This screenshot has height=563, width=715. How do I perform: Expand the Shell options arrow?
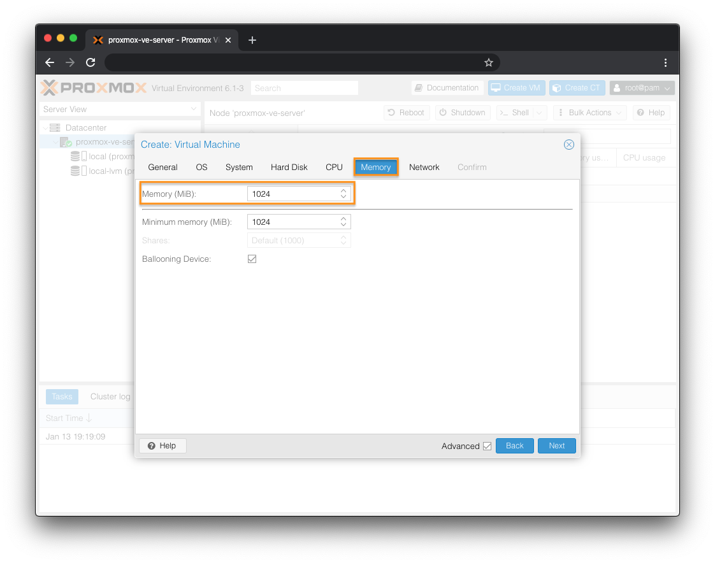pos(540,113)
